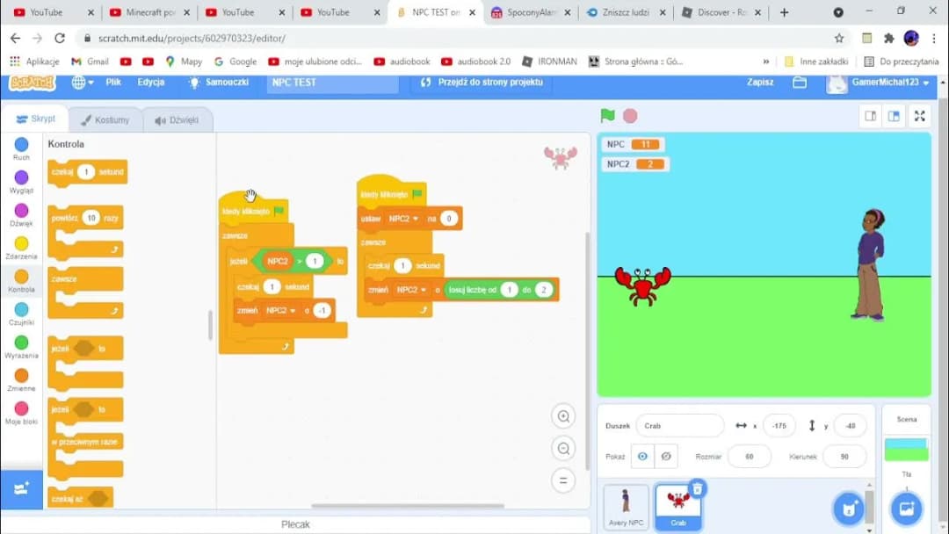Reset workspace zoom with equals icon
The height and width of the screenshot is (534, 949).
[x=563, y=480]
